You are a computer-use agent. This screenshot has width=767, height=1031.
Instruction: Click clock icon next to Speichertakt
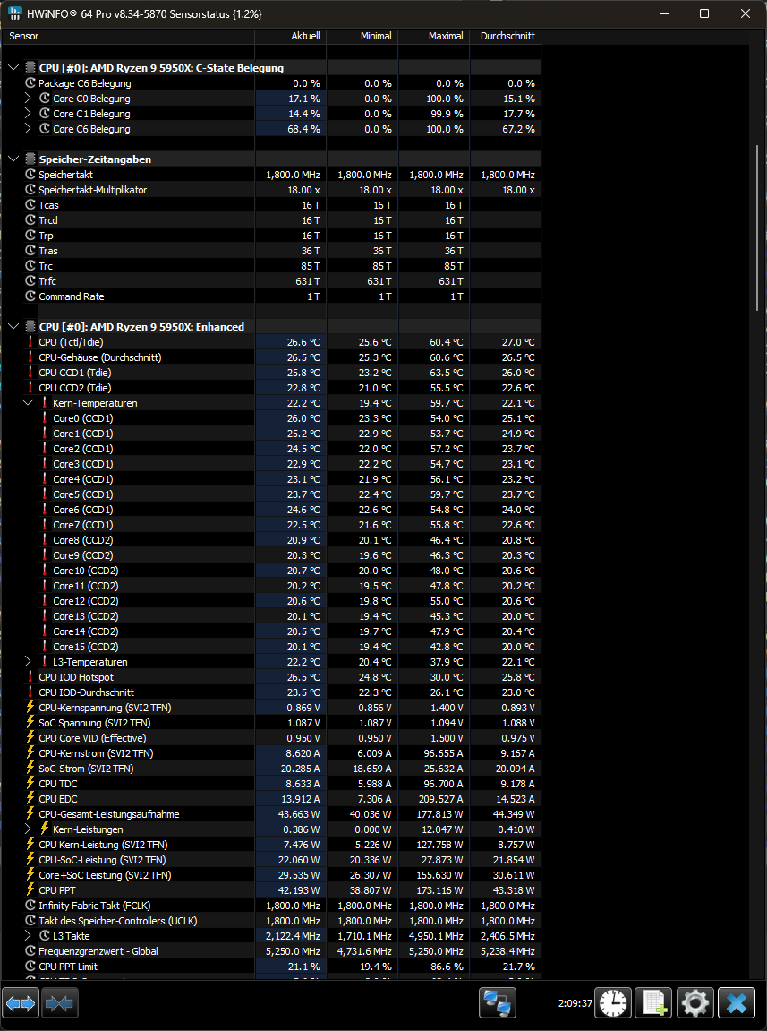pos(30,175)
